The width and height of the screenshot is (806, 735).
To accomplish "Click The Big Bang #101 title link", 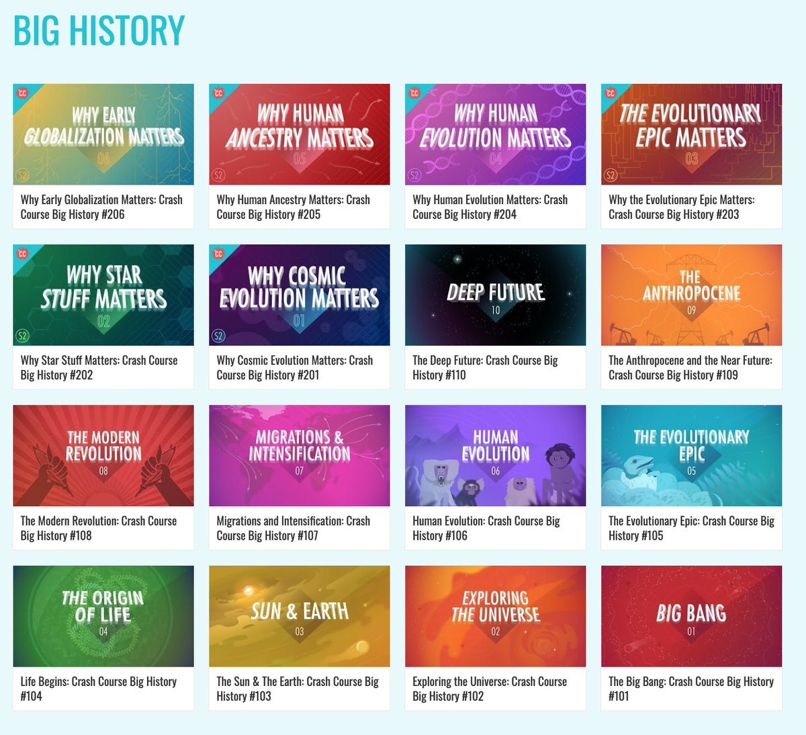I will coord(691,689).
